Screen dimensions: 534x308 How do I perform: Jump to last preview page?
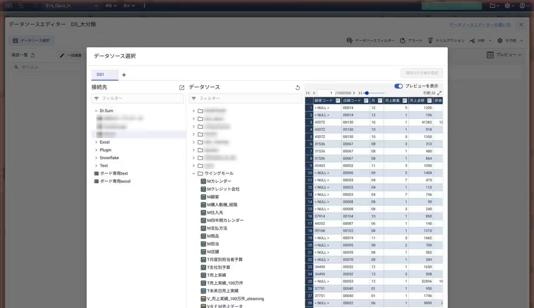click(x=360, y=93)
